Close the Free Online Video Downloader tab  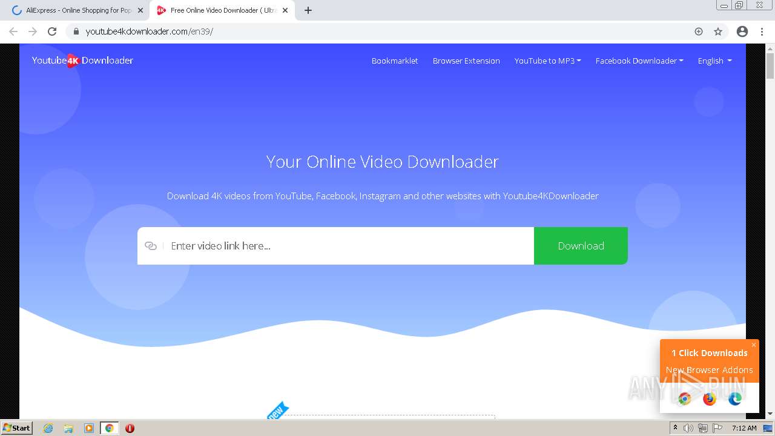285,10
